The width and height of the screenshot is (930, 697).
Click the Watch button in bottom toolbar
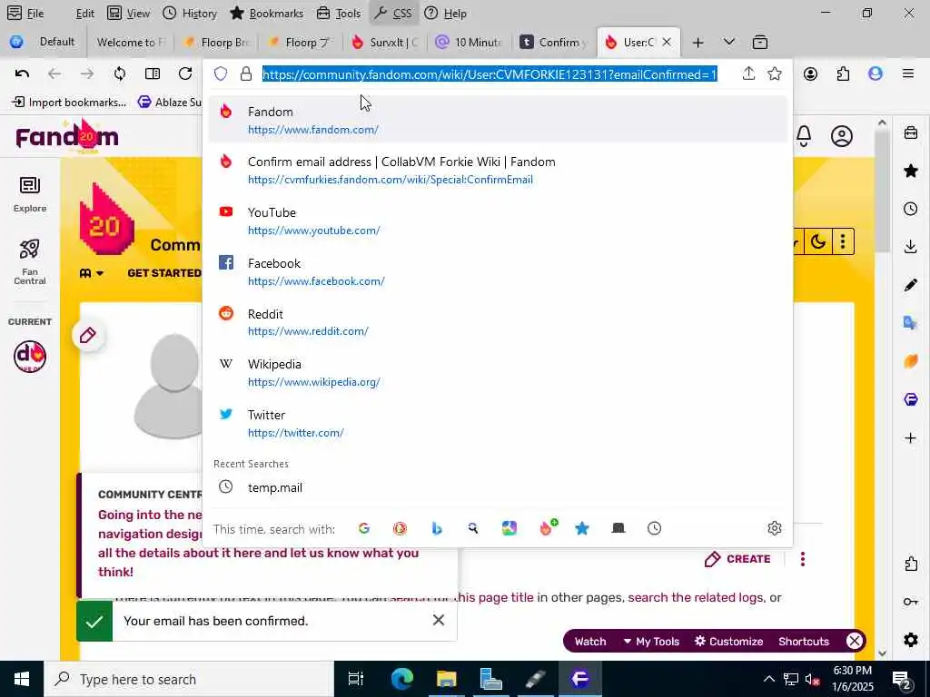[x=590, y=642]
